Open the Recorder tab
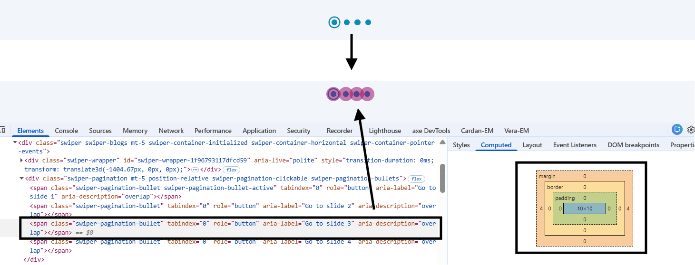This screenshot has height=265, width=695. tap(340, 131)
